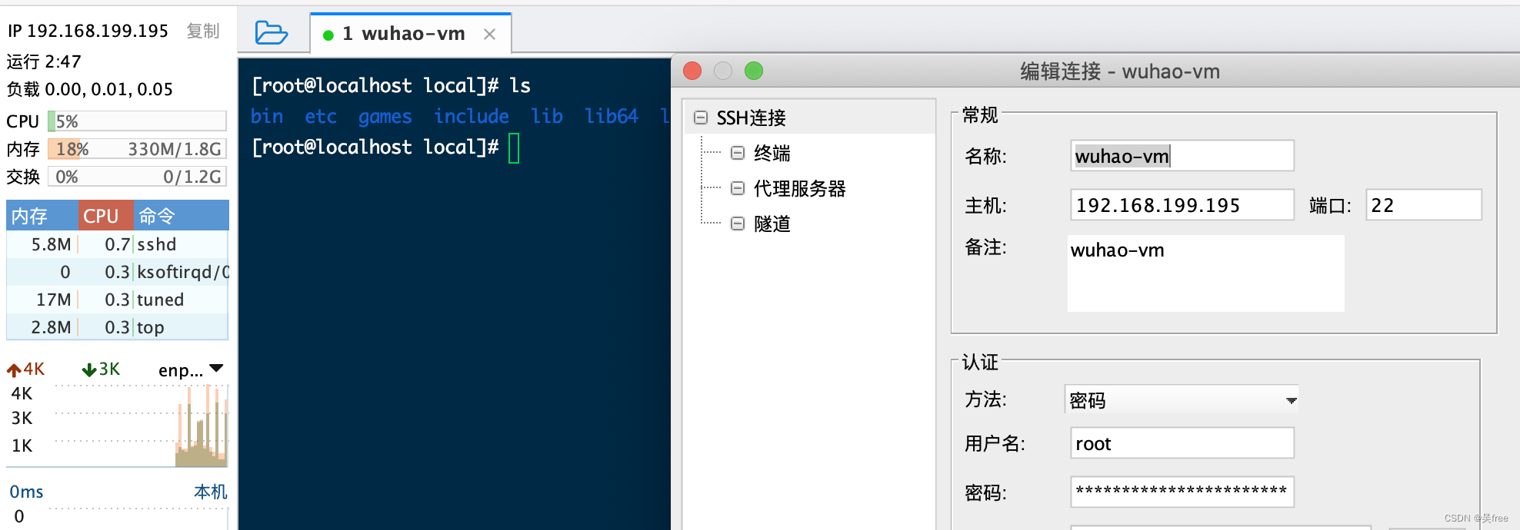This screenshot has width=1520, height=530.
Task: Click the network traffic graph
Action: (142, 426)
